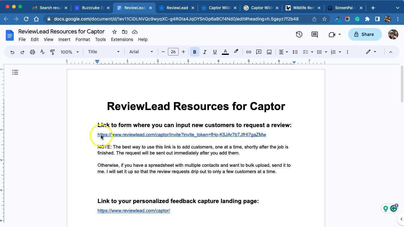The height and width of the screenshot is (227, 404).
Task: Star the ReviewLead Resources document
Action: pos(115,32)
